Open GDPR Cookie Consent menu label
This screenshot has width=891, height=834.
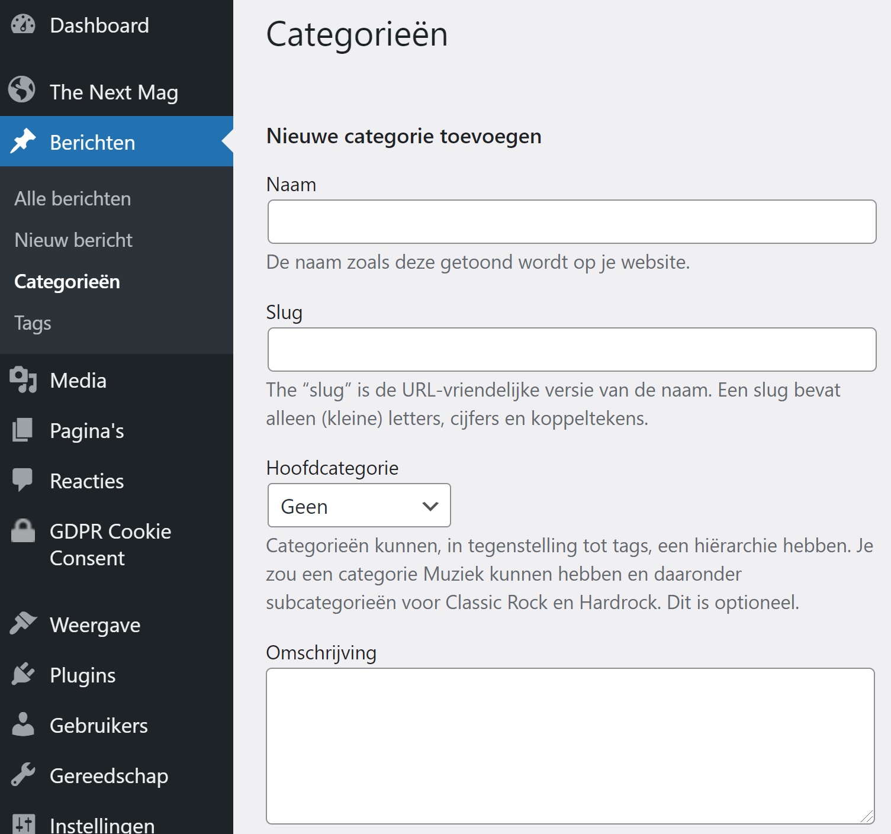[111, 545]
